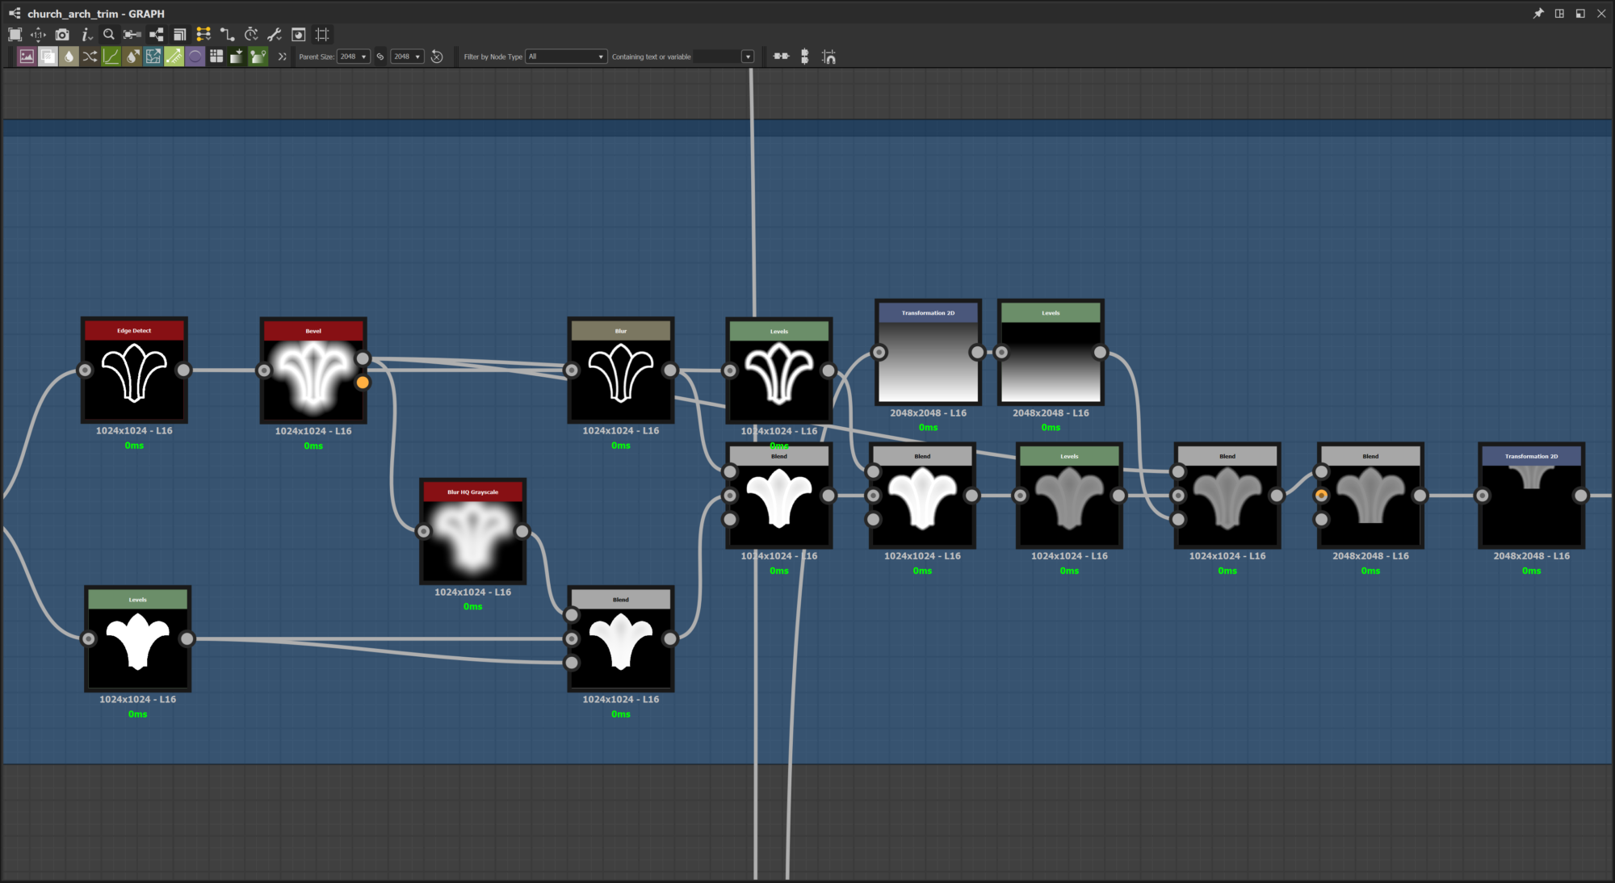Expand the node toolbar overflow chevron
The image size is (1615, 883).
(x=282, y=56)
